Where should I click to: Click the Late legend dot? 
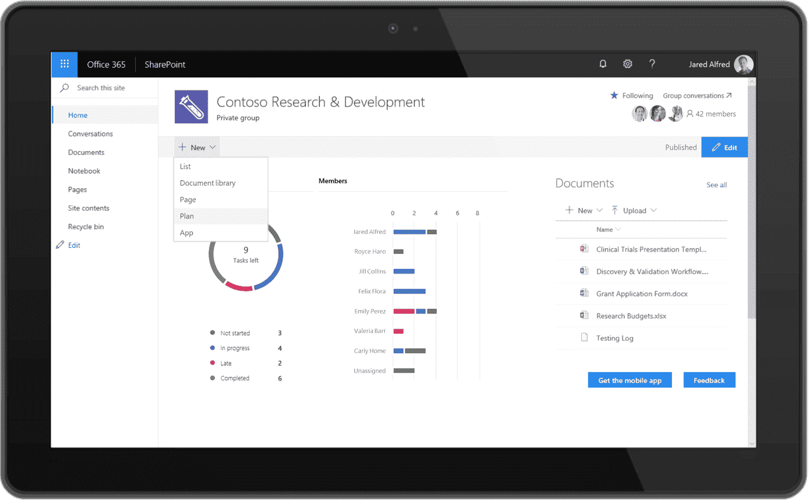(x=212, y=363)
